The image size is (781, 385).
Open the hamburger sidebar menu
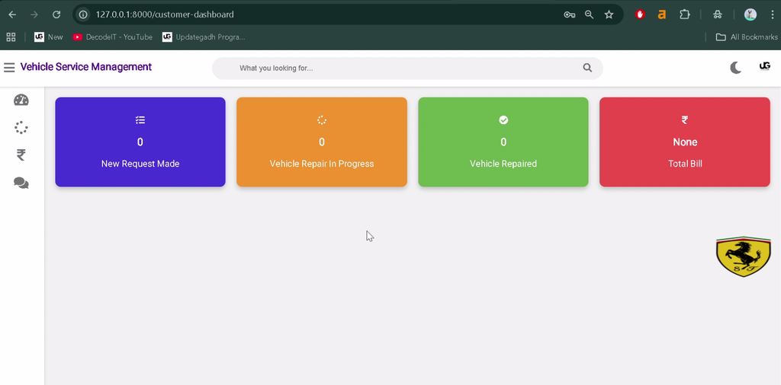[9, 68]
